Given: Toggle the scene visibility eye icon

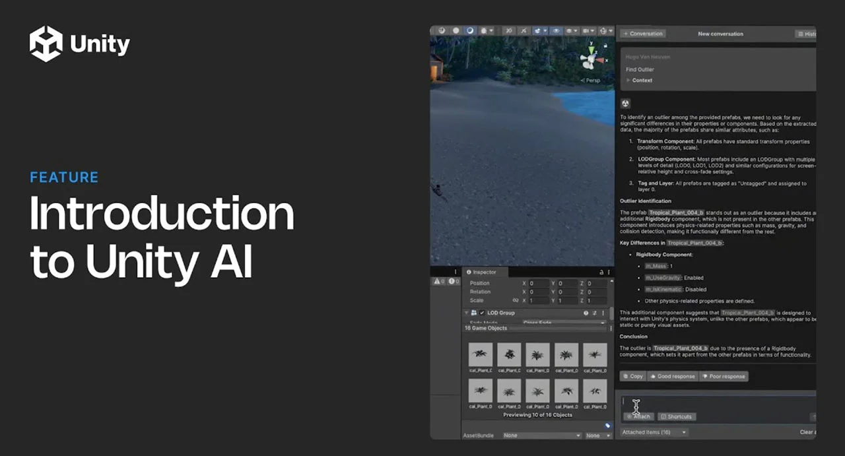Looking at the screenshot, I should (556, 30).
